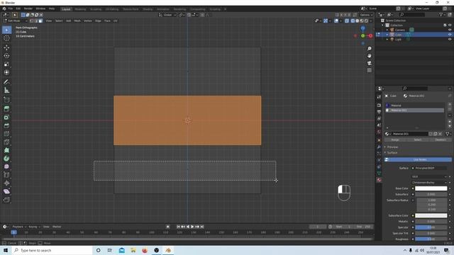454x255 pixels.
Task: Select the Transform tool
Action: coord(6,72)
